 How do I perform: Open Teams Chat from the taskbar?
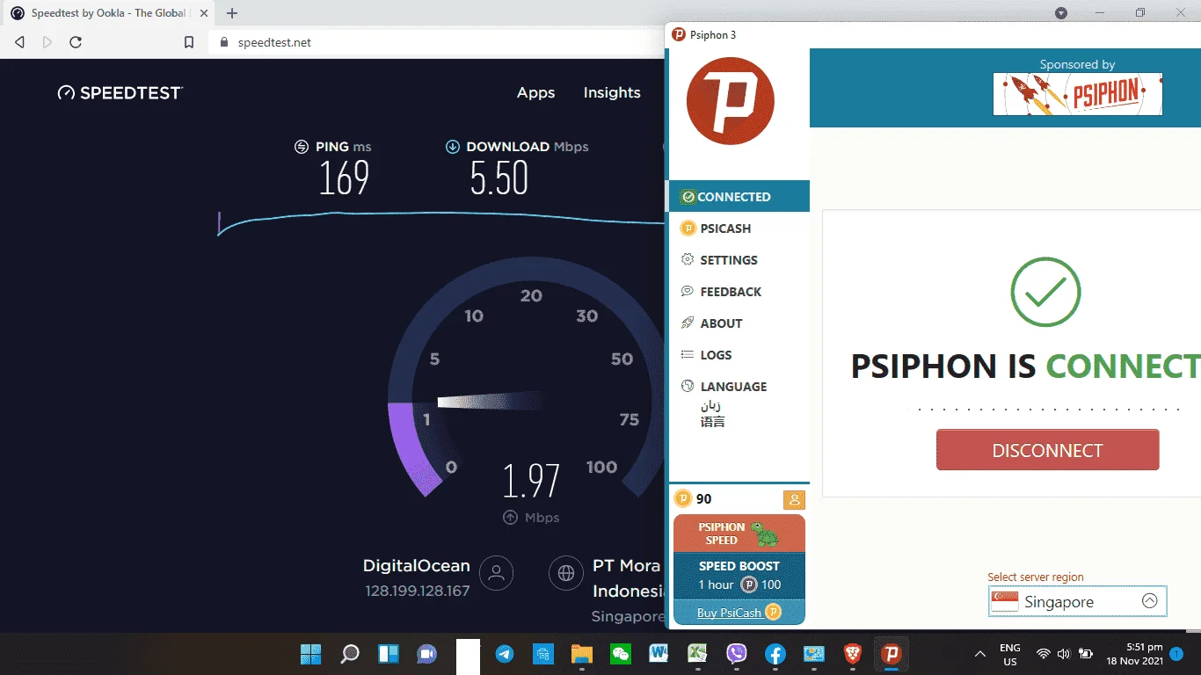point(427,654)
